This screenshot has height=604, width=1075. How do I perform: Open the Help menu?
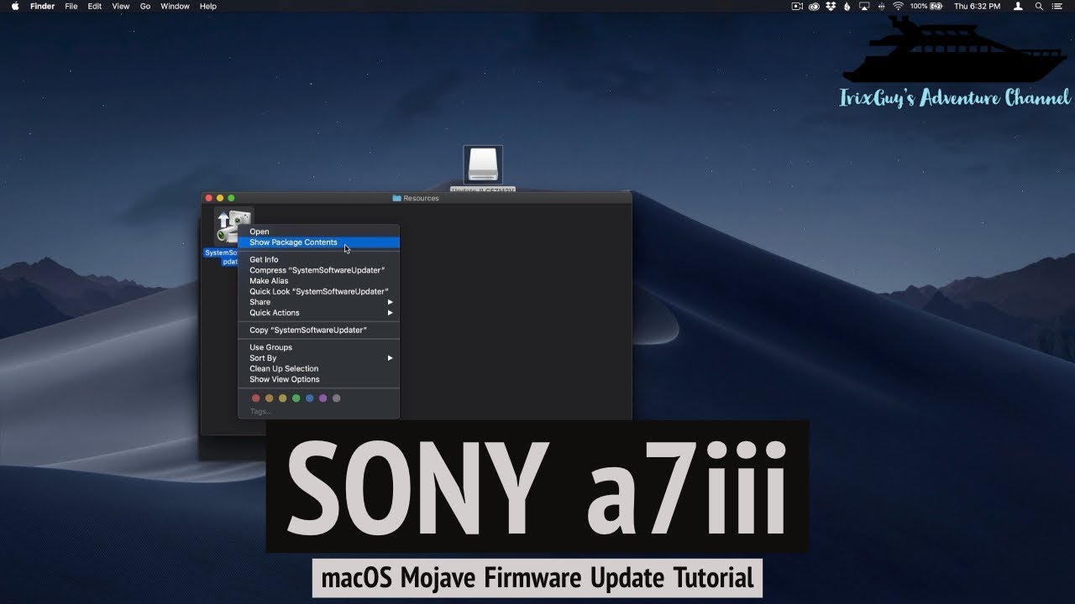click(208, 6)
